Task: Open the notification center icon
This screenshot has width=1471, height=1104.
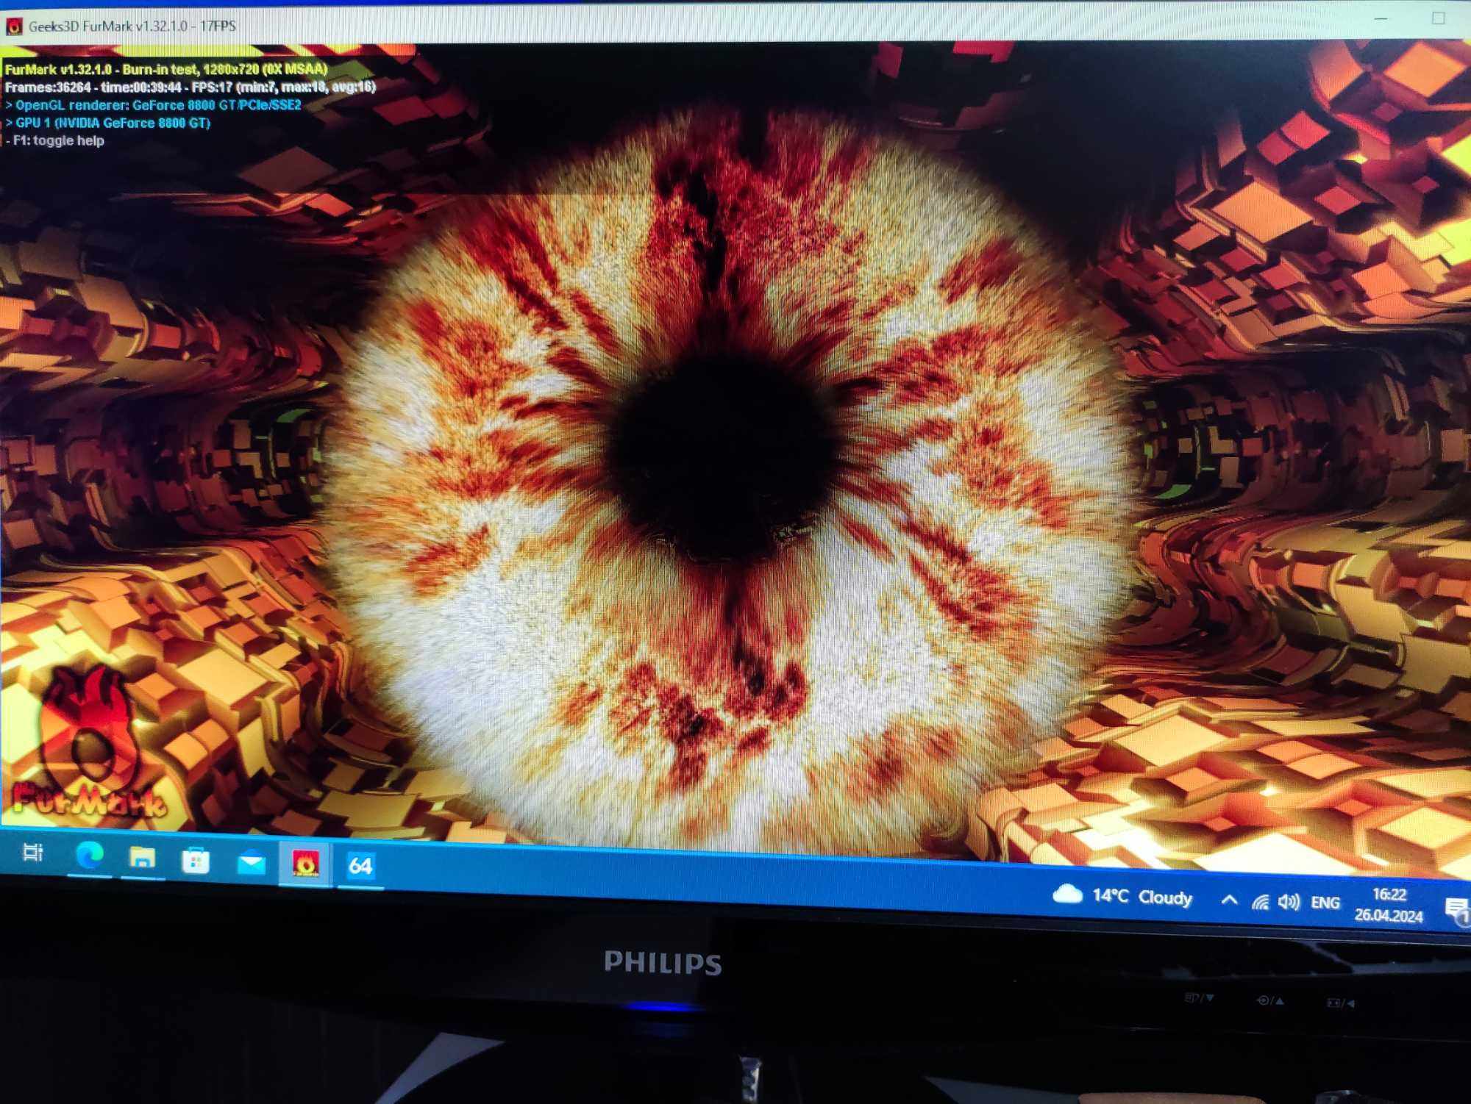Action: [x=1458, y=911]
